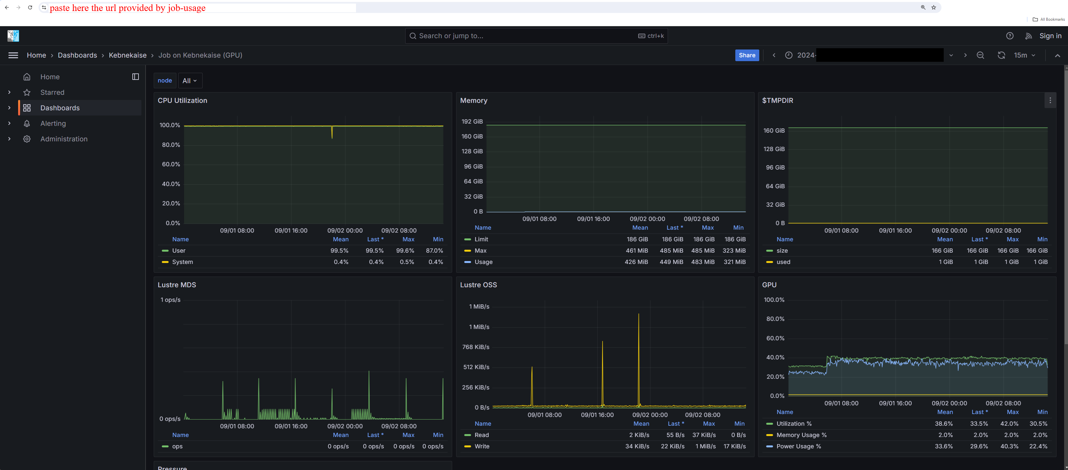This screenshot has height=470, width=1068.
Task: Go to Kebnekaise breadcrumb
Action: coord(127,55)
